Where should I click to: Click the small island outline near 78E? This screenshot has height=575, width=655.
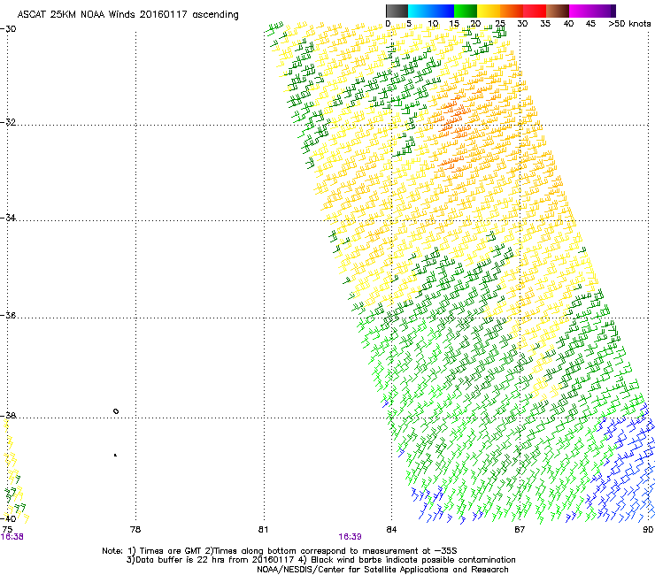coord(116,411)
